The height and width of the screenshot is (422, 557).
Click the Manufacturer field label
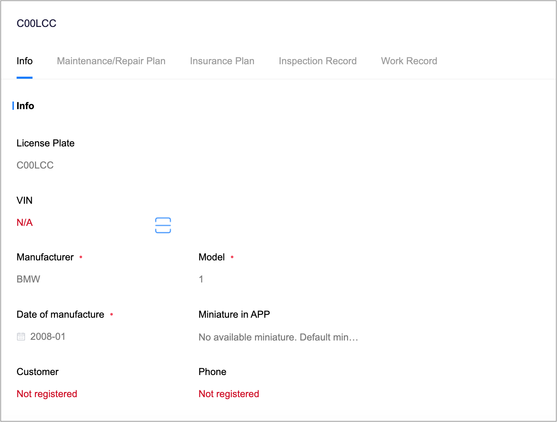tap(45, 257)
